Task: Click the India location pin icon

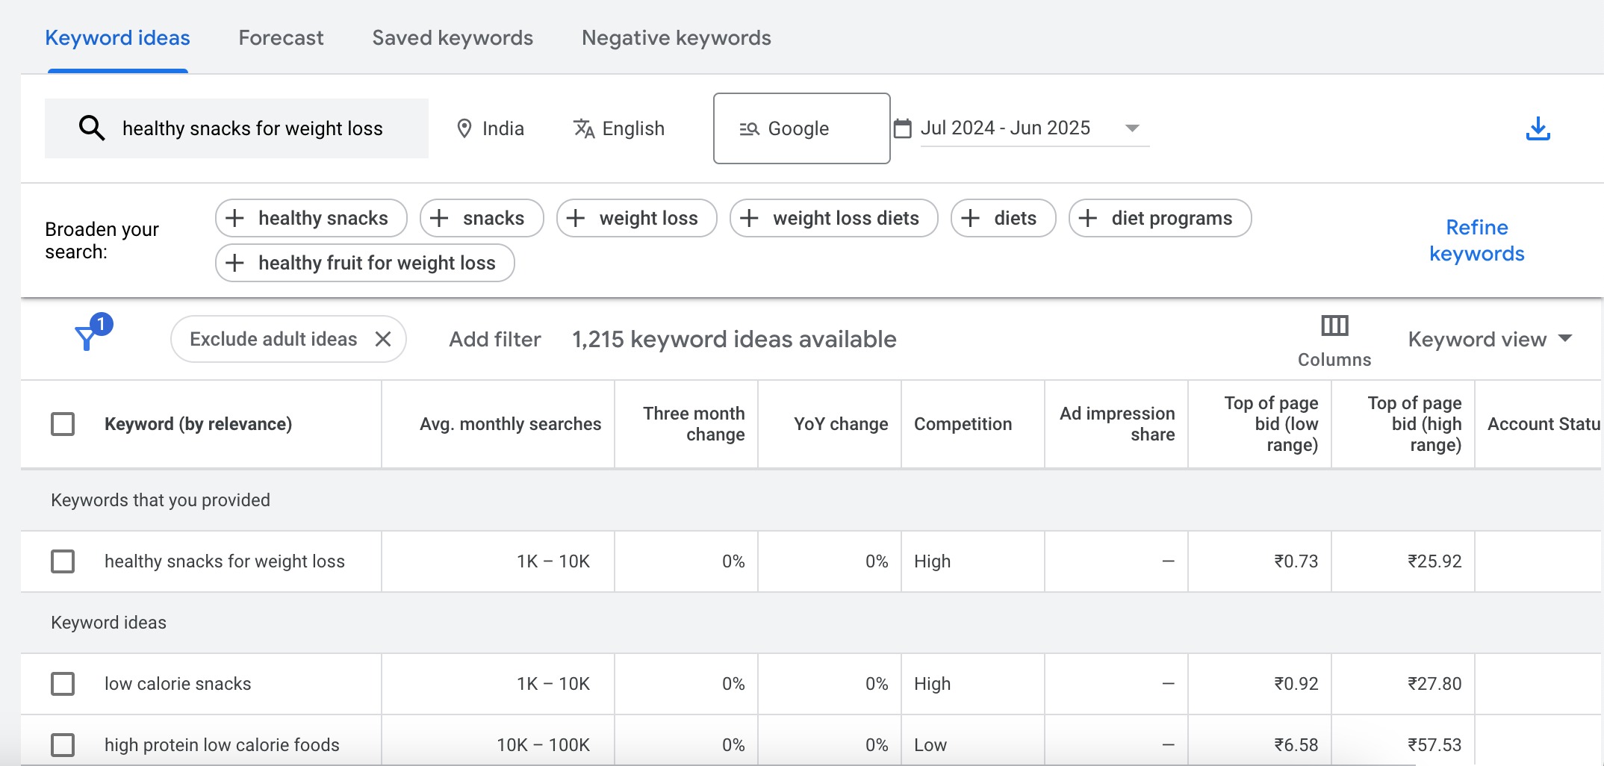Action: point(464,128)
